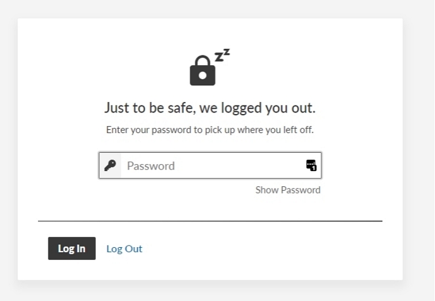The height and width of the screenshot is (301, 435).
Task: Click the key icon beside Password
Action: click(x=110, y=166)
